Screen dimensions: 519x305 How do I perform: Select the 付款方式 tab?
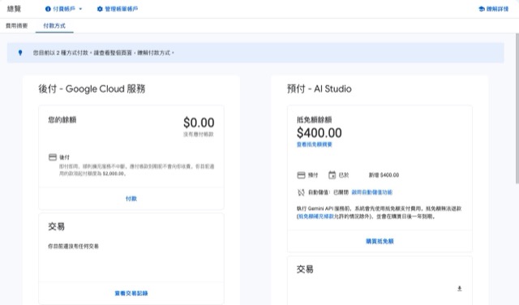pyautogui.click(x=54, y=25)
